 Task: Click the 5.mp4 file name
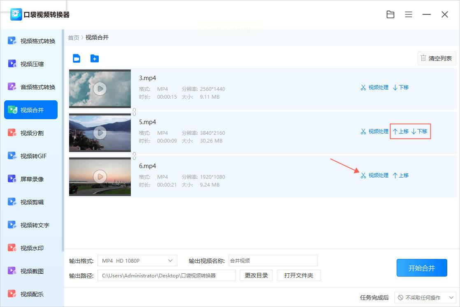(148, 122)
